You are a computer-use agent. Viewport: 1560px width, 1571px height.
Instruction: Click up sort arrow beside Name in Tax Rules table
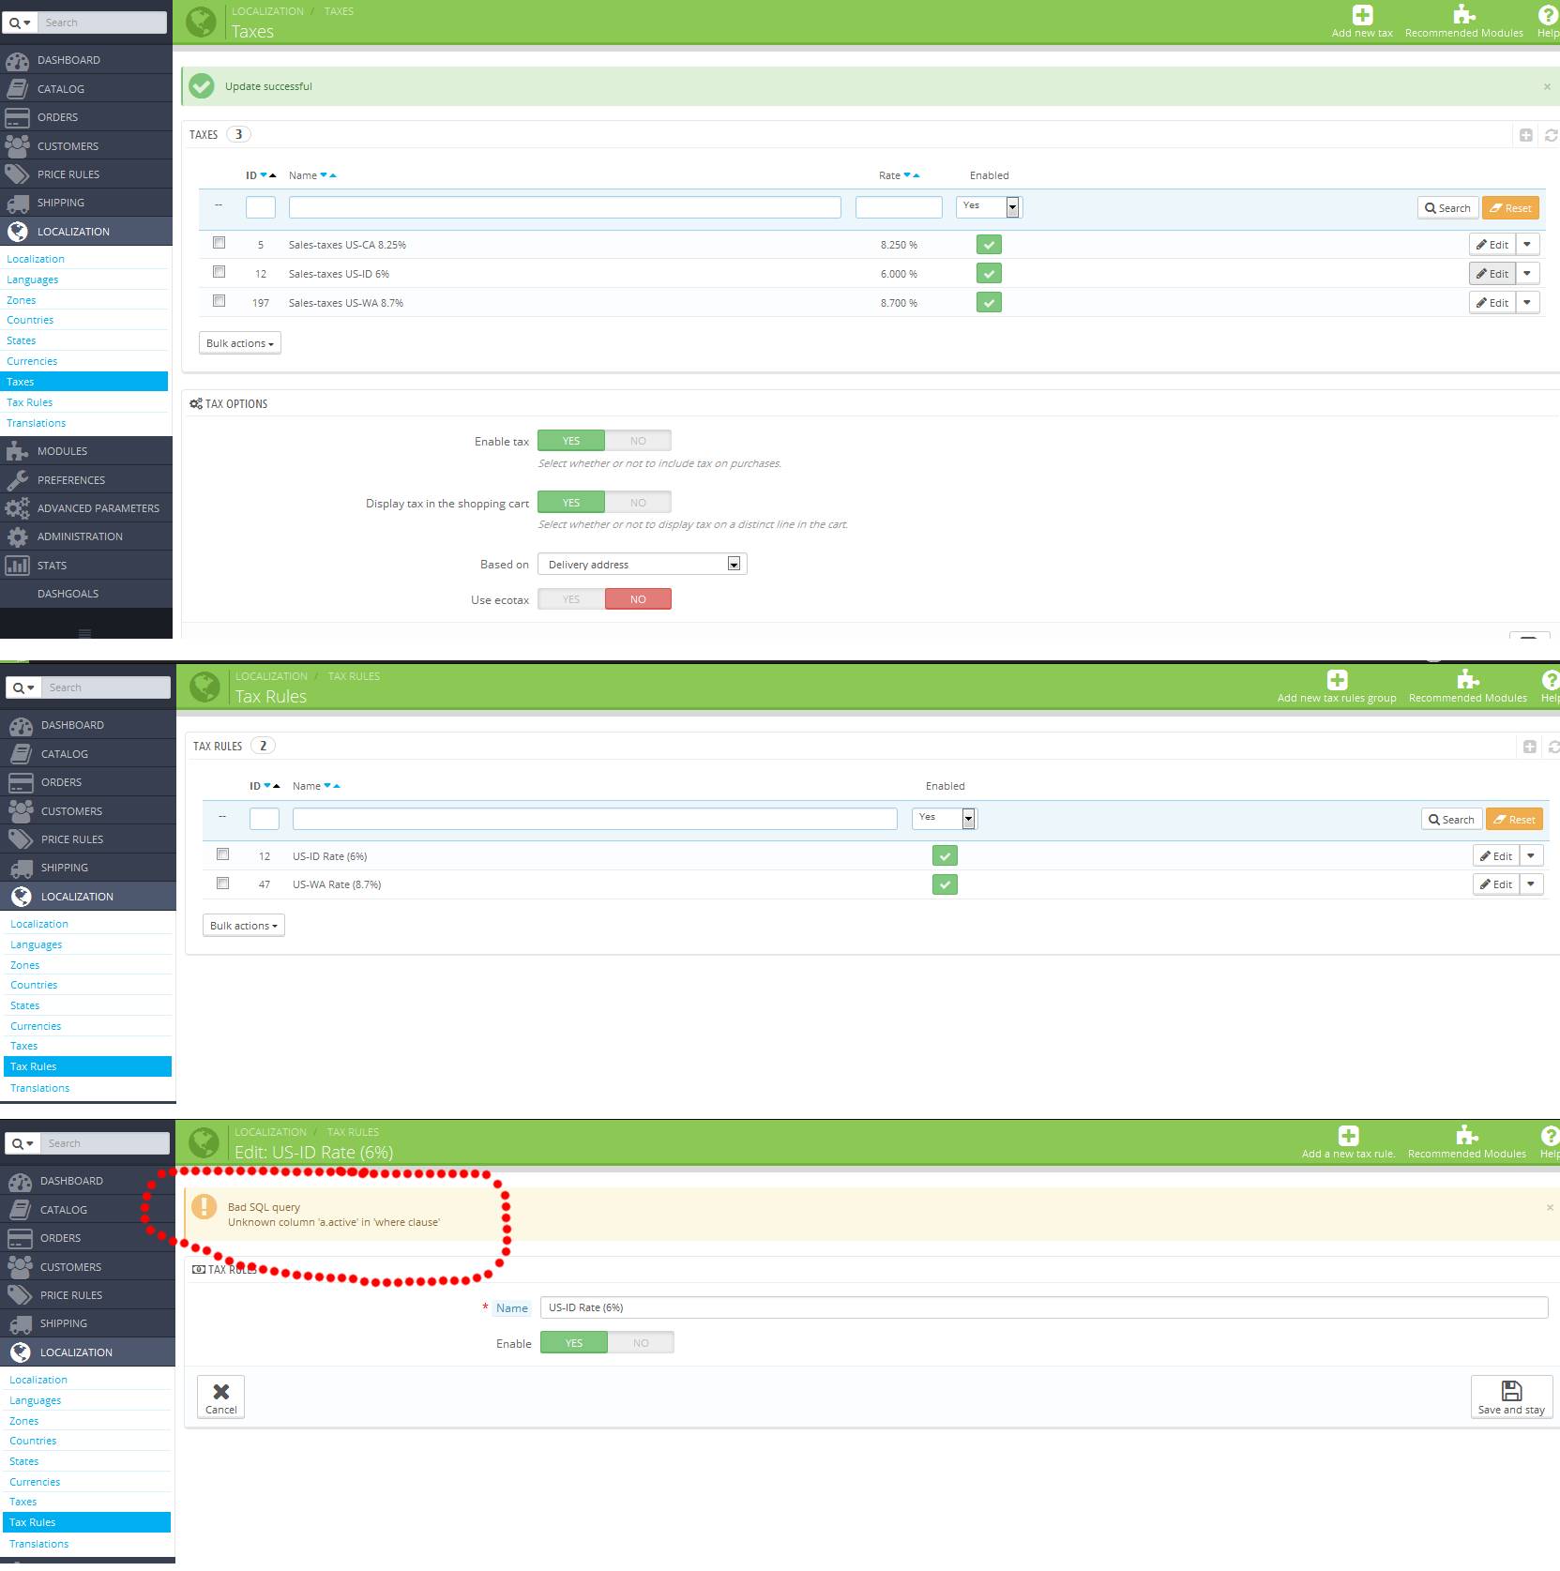(x=337, y=786)
